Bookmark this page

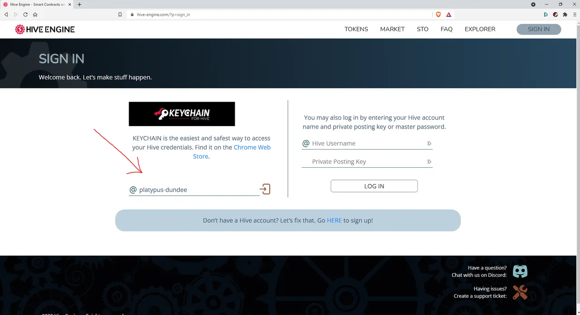120,15
